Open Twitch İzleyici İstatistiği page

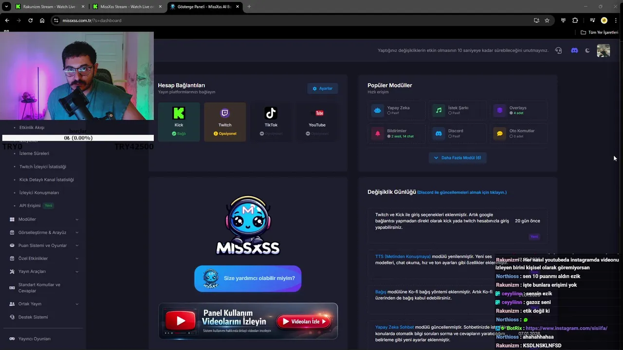pos(43,167)
